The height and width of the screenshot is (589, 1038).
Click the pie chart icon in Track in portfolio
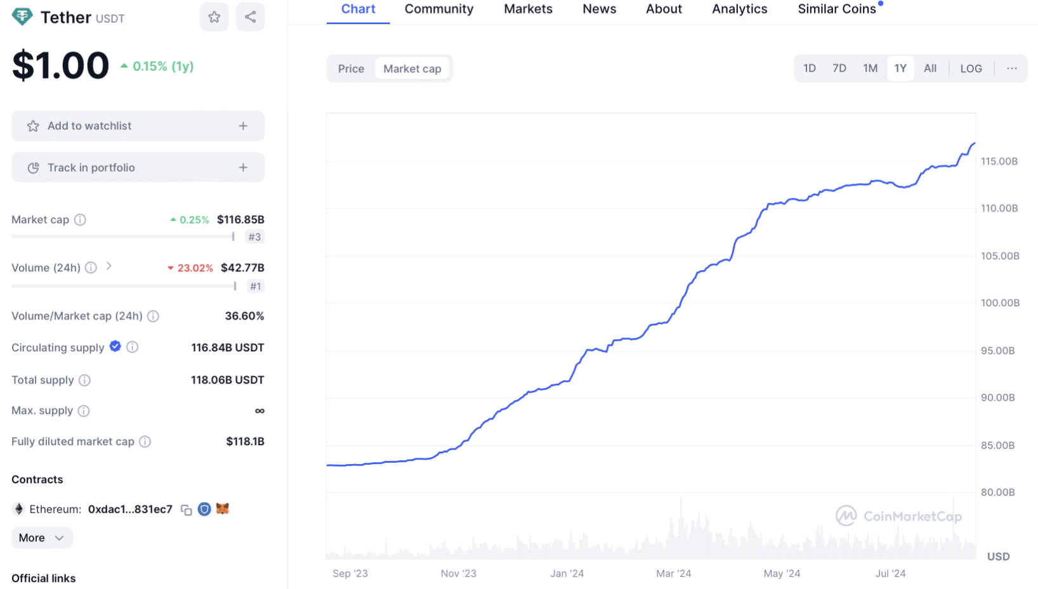[34, 168]
